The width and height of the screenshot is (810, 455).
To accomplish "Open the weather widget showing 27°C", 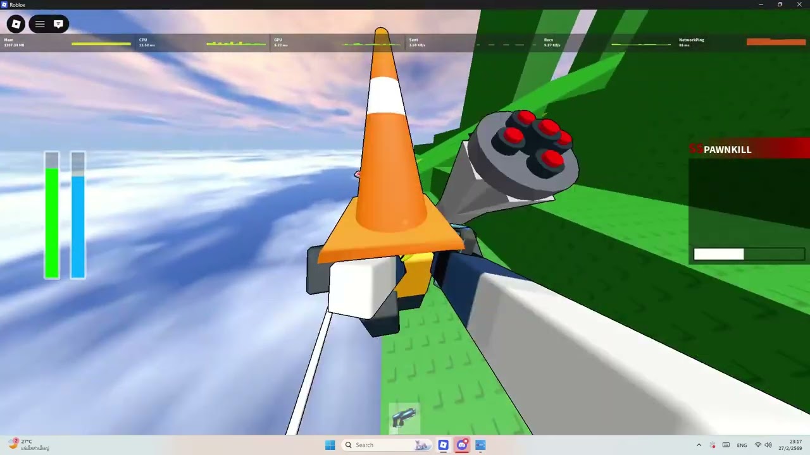I will point(29,445).
